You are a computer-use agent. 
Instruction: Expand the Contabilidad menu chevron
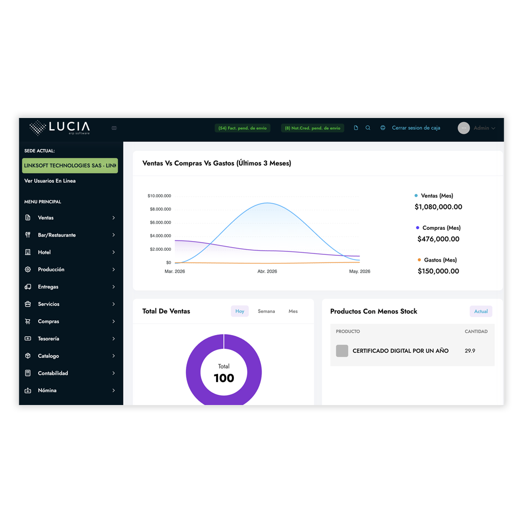(114, 373)
